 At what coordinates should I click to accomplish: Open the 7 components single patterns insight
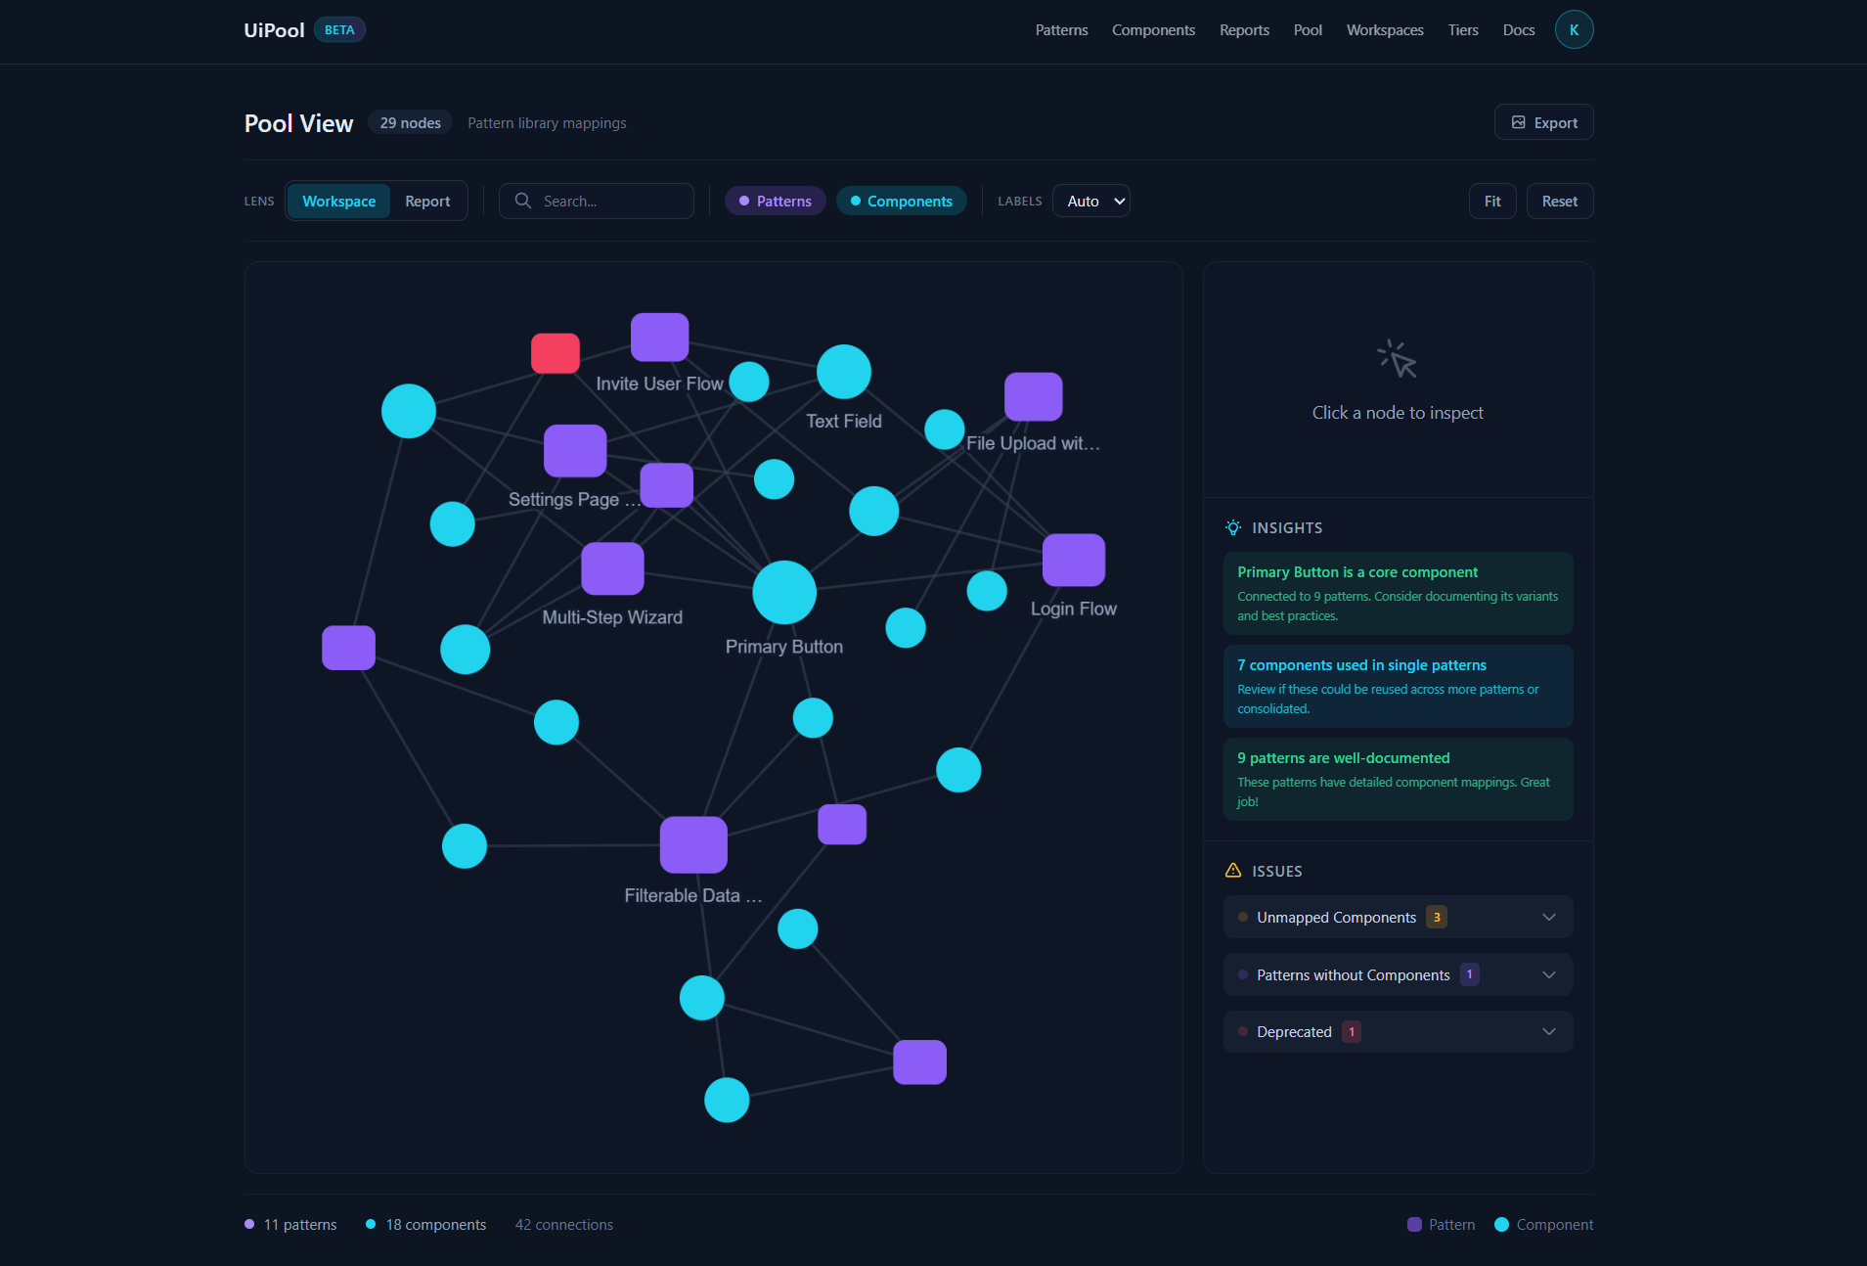[x=1399, y=686]
